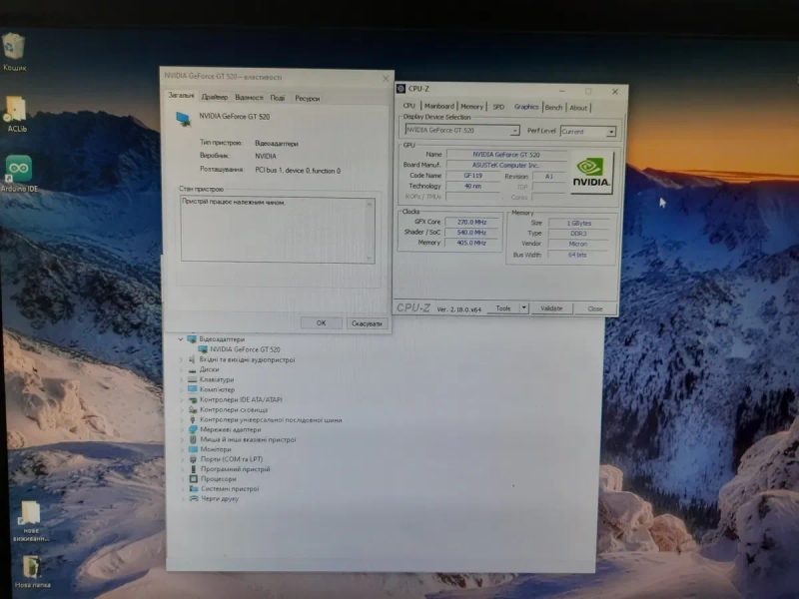The image size is (799, 599).
Task: Switch to the Відомості tab
Action: click(x=249, y=97)
